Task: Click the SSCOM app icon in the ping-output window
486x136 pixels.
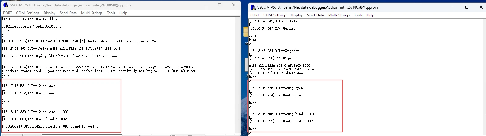Action: [x=6, y=5]
